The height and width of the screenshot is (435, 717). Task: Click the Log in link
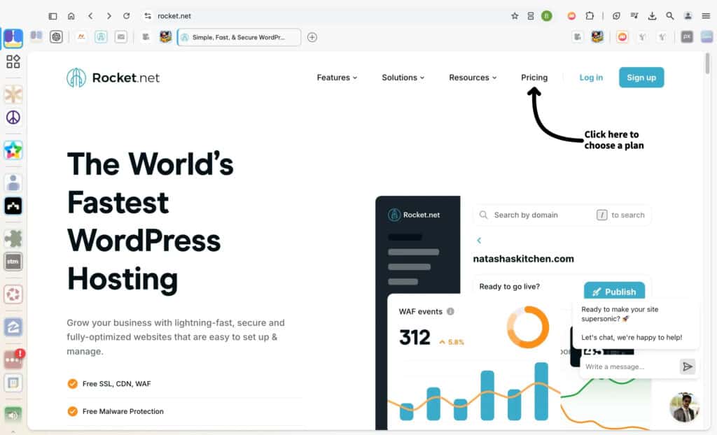591,78
